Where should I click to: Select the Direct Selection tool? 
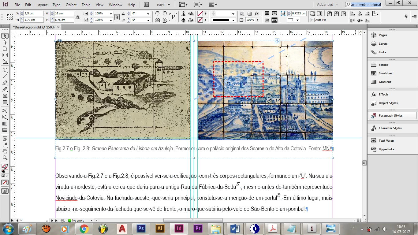5,42
